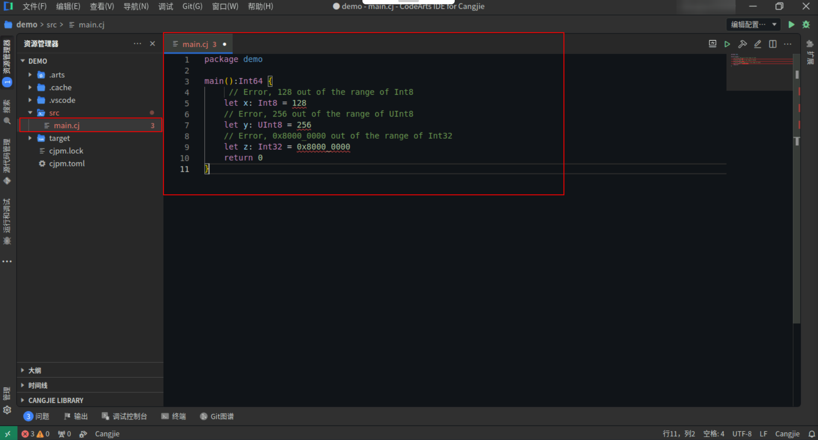Expand the .cache folder

tap(30, 87)
